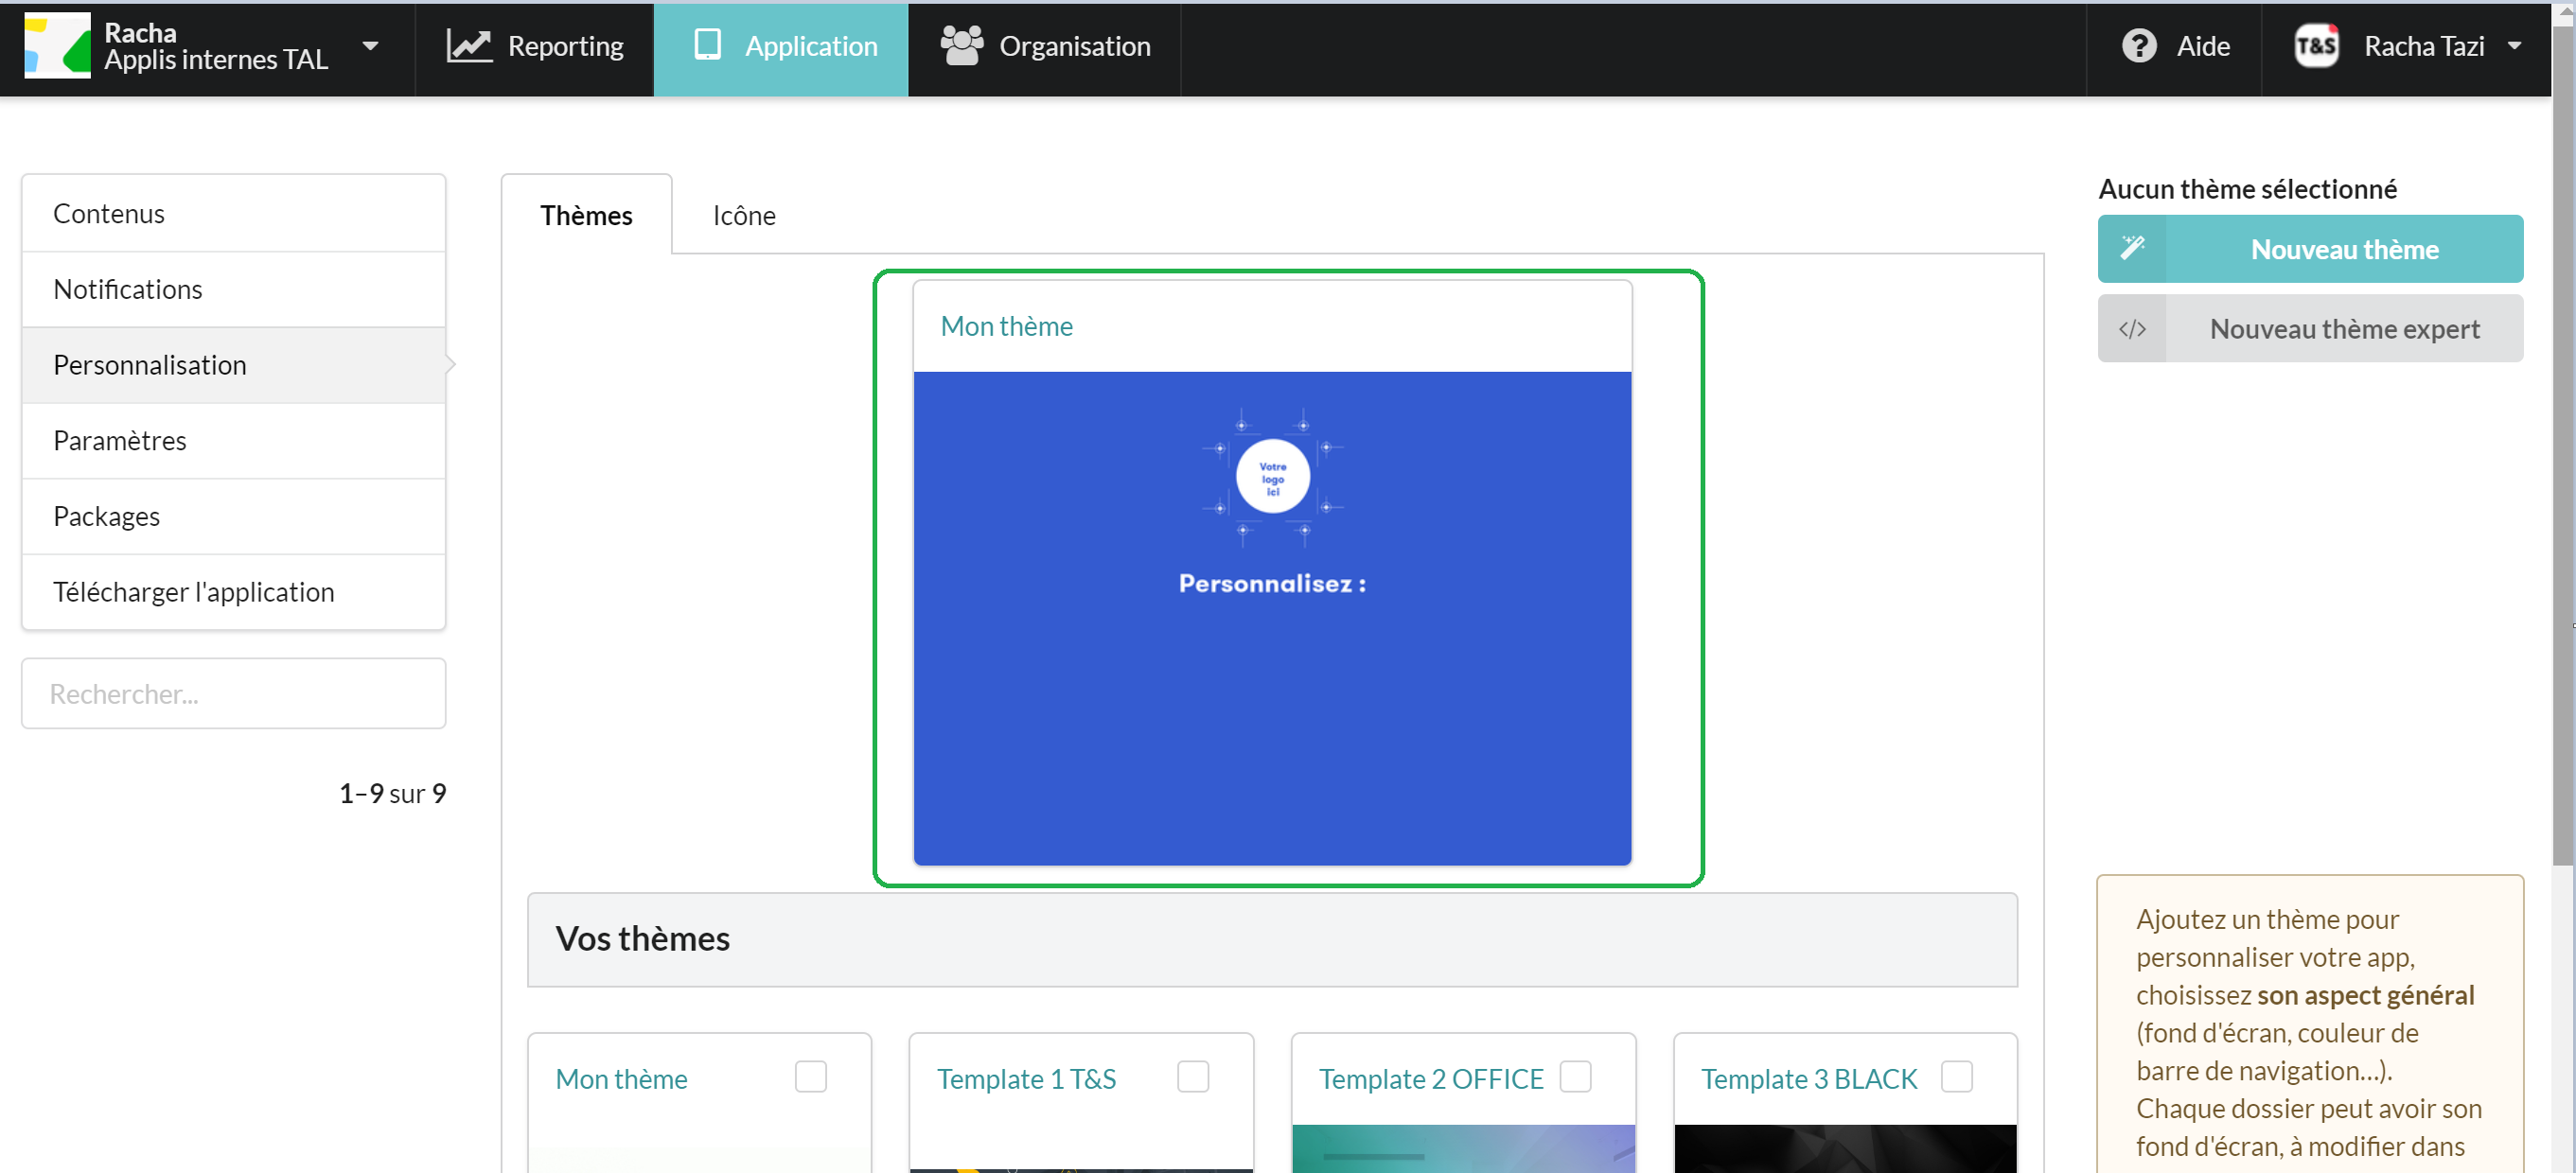Click the T&S user avatar icon
This screenshot has height=1173, width=2576.
pyautogui.click(x=2316, y=46)
